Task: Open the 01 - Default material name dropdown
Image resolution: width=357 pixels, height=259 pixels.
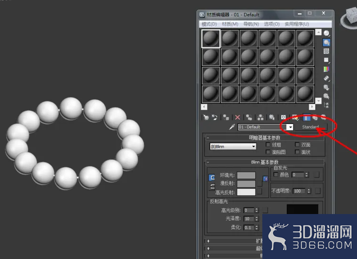Action: click(290, 127)
